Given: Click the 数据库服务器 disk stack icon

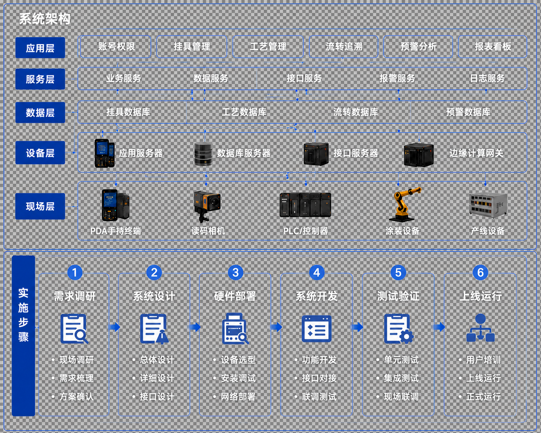Looking at the screenshot, I should click(203, 154).
